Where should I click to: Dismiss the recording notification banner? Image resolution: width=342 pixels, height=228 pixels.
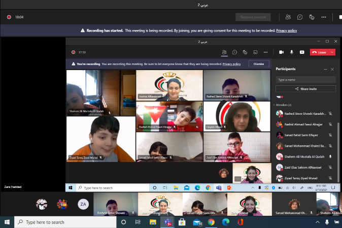coord(259,64)
